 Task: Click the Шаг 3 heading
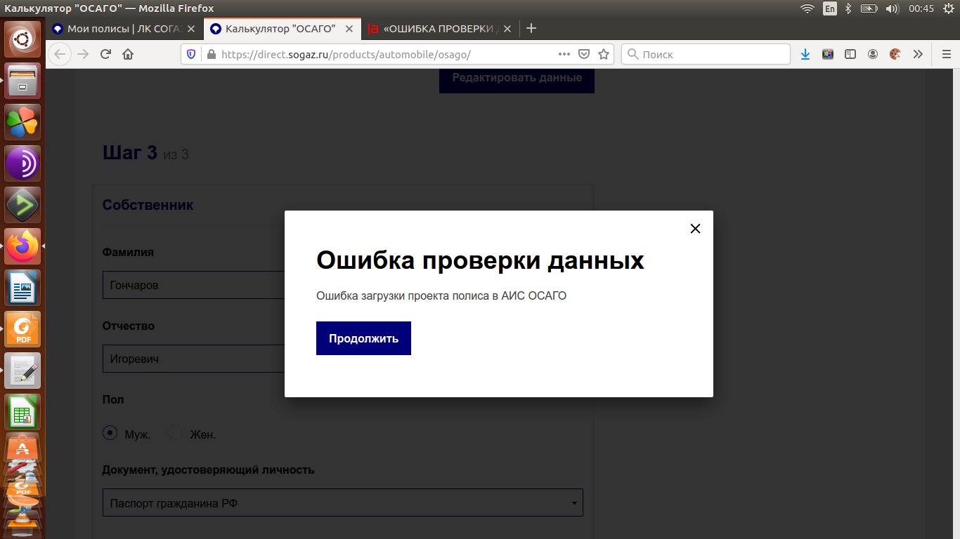coord(130,152)
